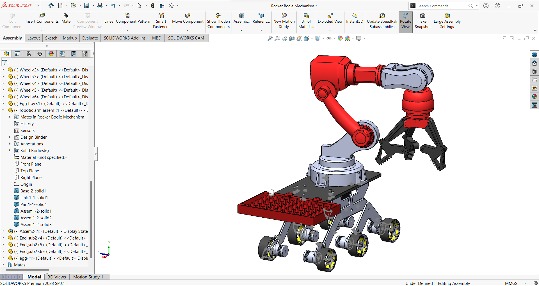Open the DisplayManager color ball tab
This screenshot has height=286, width=539.
click(51, 54)
